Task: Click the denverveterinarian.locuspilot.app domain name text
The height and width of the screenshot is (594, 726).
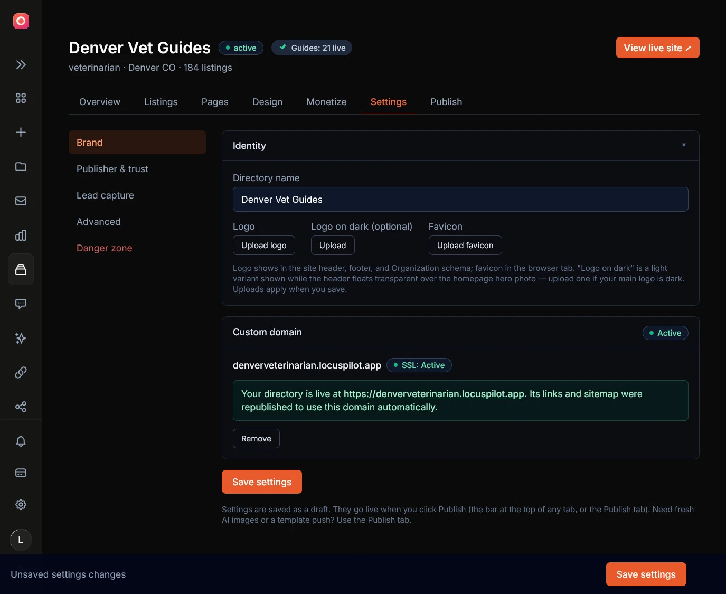Action: (307, 365)
